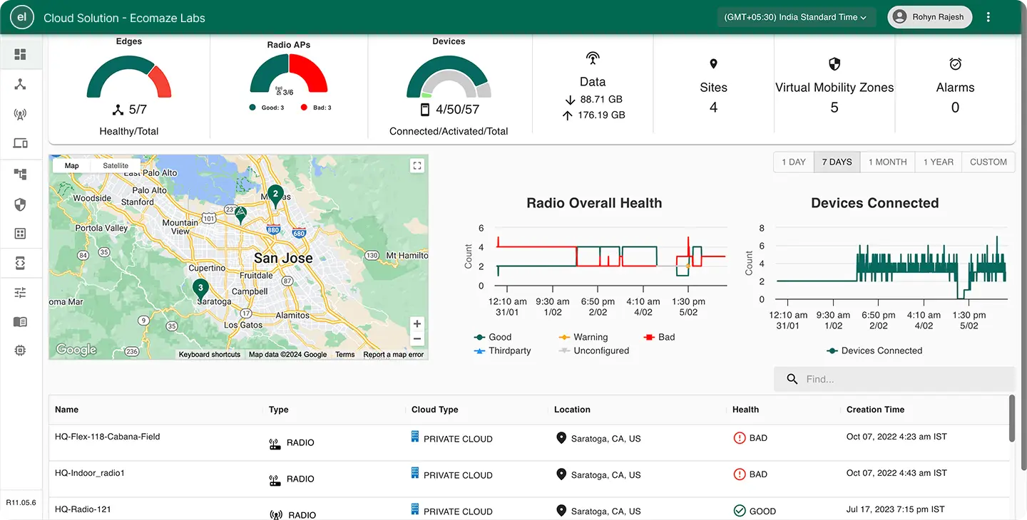Click the search magnifier icon
Screen dimensions: 1027x520
coord(792,379)
